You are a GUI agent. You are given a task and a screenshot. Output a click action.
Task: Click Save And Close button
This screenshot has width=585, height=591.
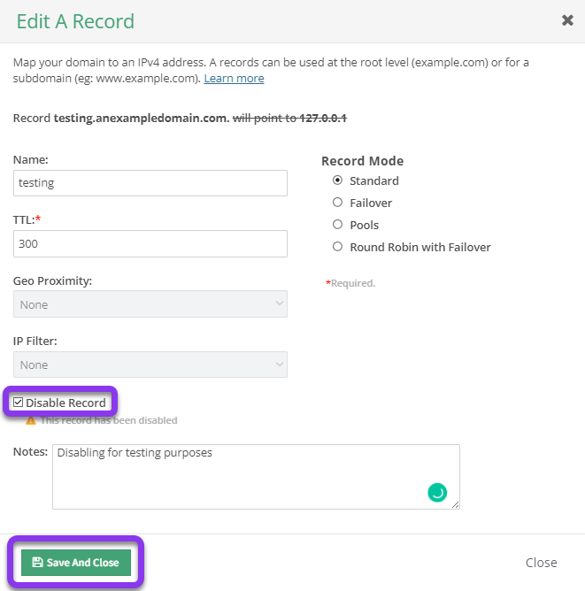click(76, 563)
